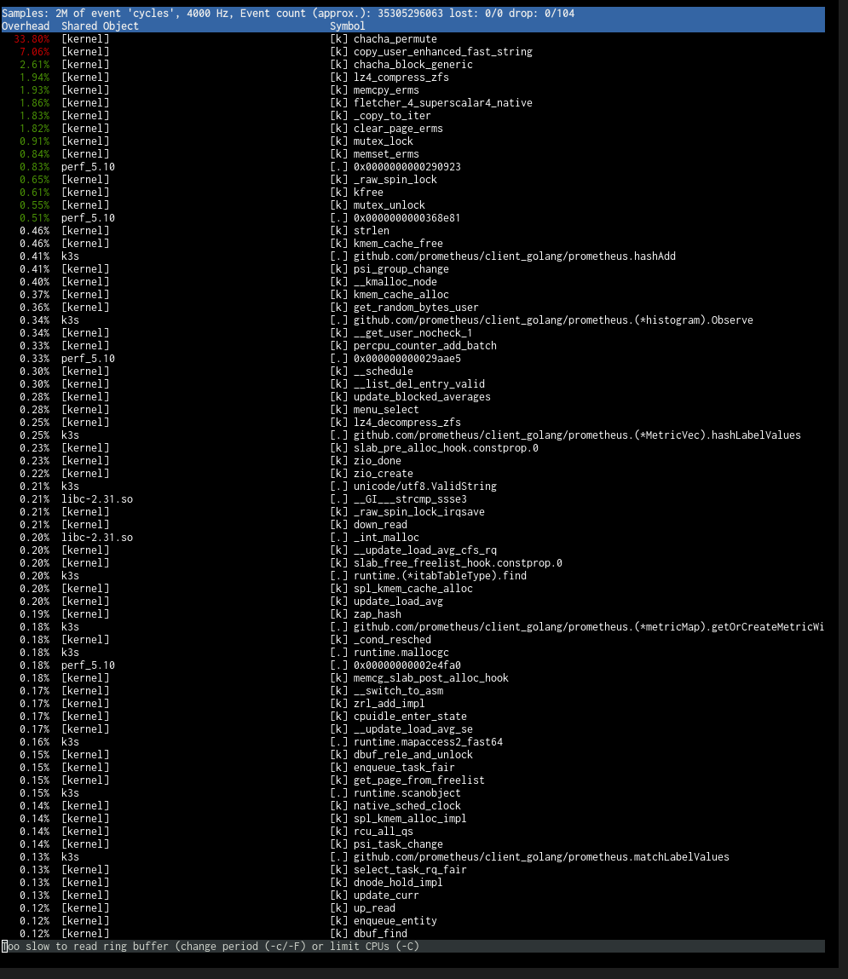
Task: Click the 0x00000000002e4fa0 perf symbol
Action: point(407,665)
